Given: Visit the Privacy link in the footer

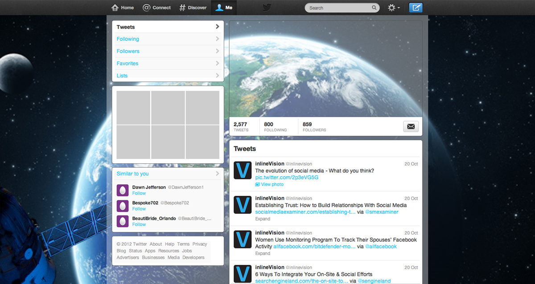Looking at the screenshot, I should [200, 244].
